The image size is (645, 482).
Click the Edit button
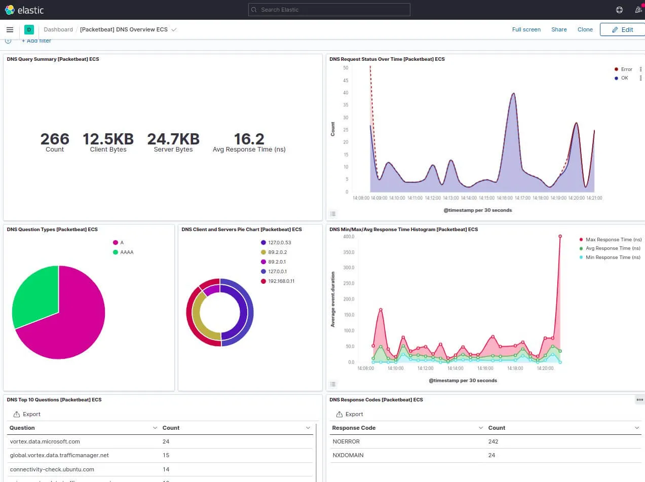click(x=622, y=29)
